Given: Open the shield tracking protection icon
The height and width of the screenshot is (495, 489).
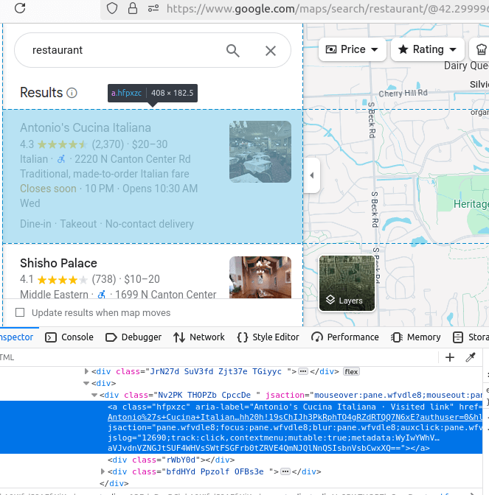Looking at the screenshot, I should click(112, 9).
